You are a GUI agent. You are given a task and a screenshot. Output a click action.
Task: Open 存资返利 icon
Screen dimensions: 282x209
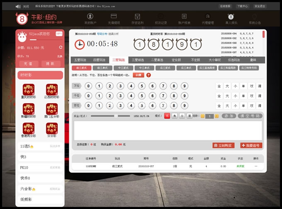[137, 17]
